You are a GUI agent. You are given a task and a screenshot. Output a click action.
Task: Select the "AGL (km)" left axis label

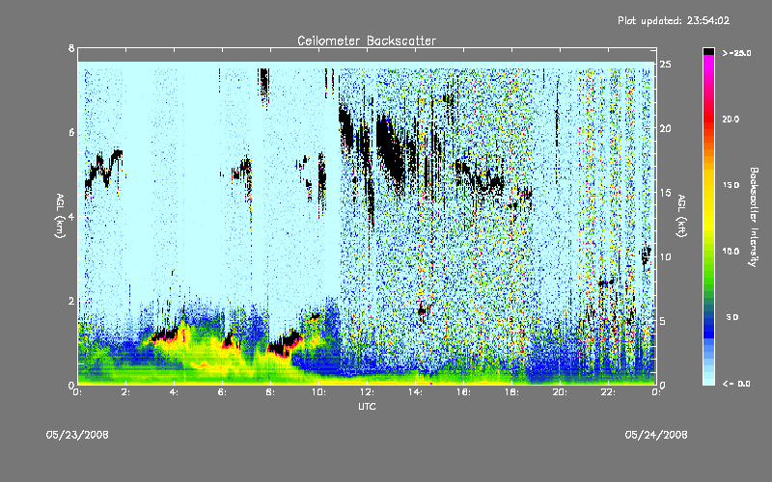60,216
